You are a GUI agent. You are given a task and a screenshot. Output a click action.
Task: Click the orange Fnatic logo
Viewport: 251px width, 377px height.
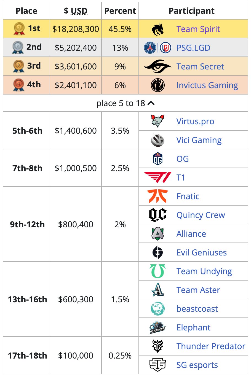click(157, 196)
